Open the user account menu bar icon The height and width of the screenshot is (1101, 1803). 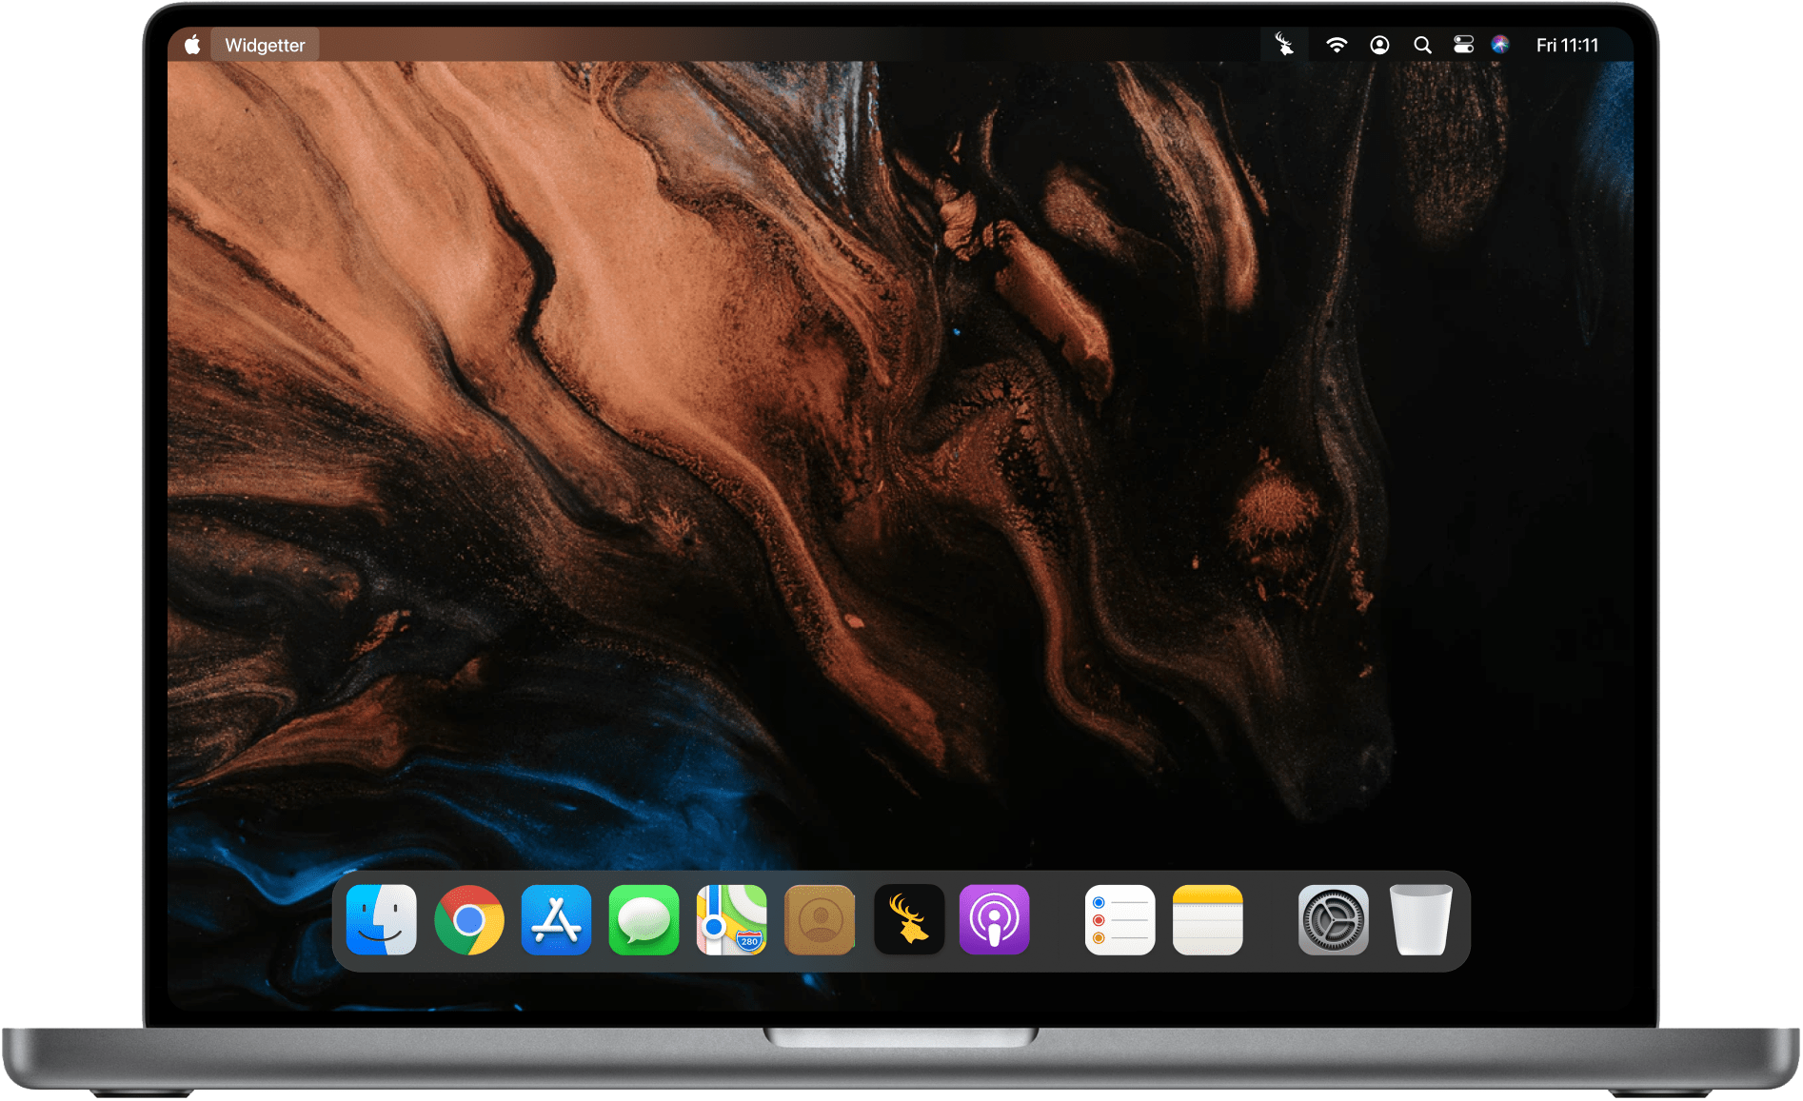tap(1379, 45)
